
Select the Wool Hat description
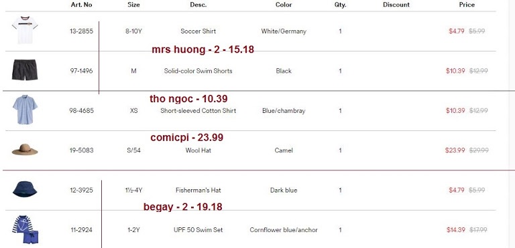click(x=198, y=150)
